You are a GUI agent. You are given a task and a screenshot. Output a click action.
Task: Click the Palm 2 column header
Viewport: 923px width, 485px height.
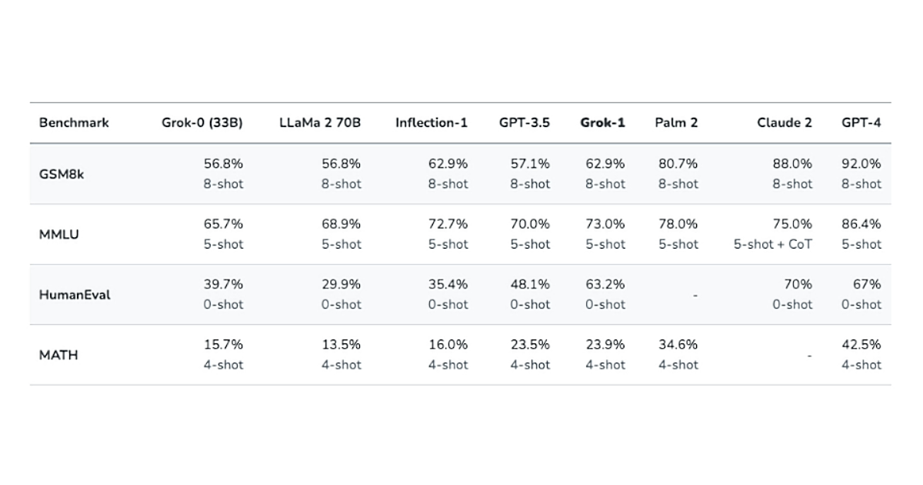[676, 122]
